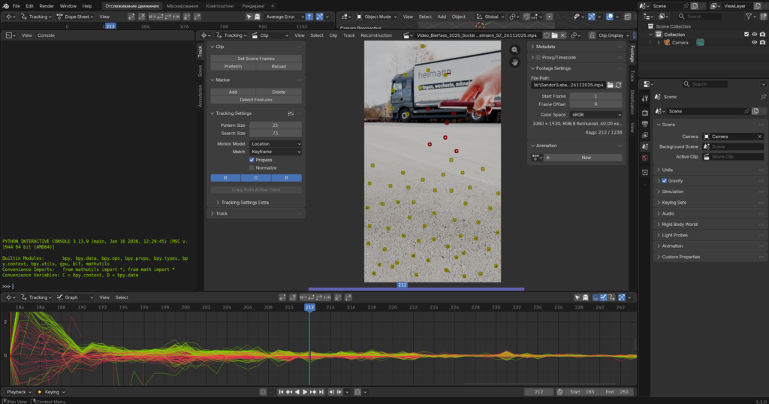Click the Reload button in Clip panel
The height and width of the screenshot is (404, 769).
279,66
